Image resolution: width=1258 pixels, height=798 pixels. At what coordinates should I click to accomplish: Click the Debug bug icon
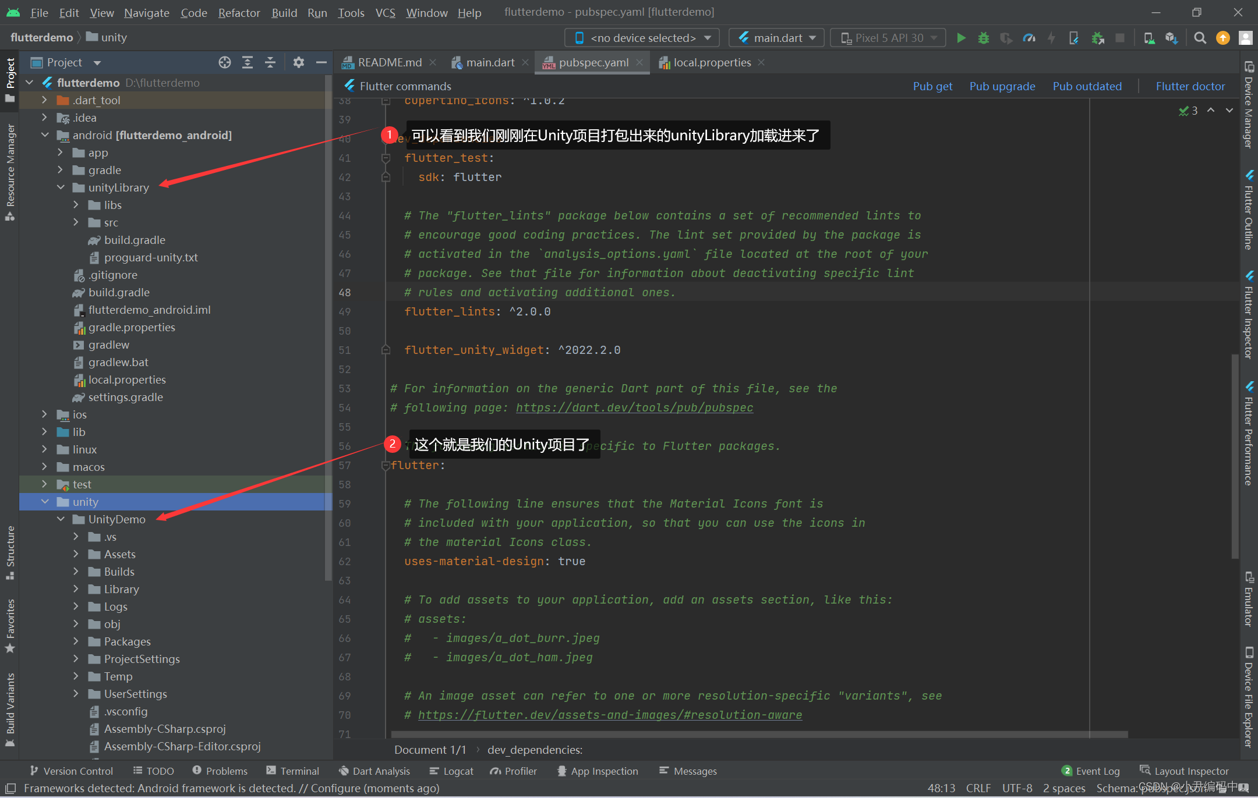coord(984,38)
